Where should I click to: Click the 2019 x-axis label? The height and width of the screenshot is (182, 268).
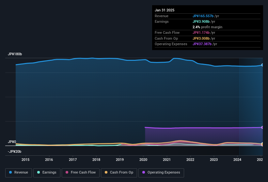[x=120, y=160]
